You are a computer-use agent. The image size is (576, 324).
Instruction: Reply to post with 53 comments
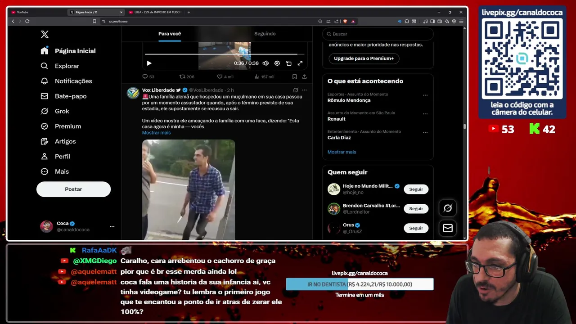click(148, 76)
